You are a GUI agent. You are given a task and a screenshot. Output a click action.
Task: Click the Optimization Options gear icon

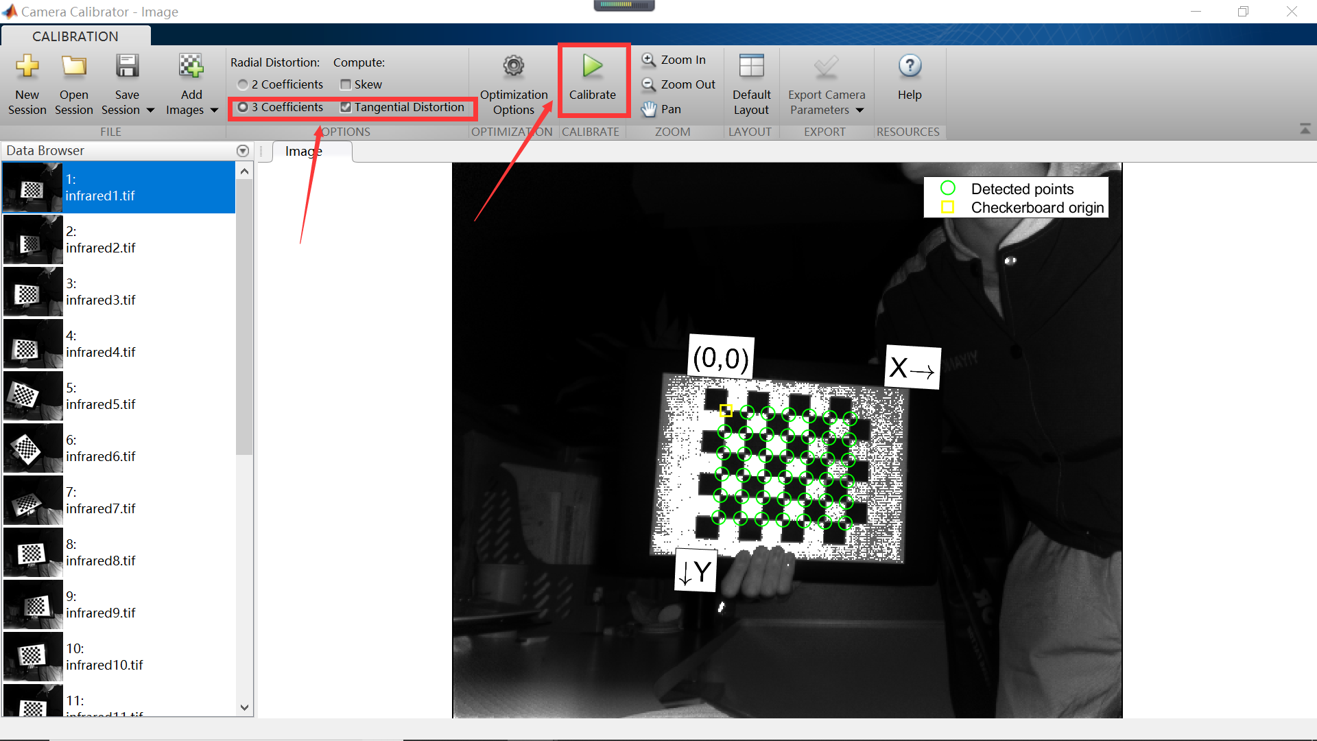(513, 67)
